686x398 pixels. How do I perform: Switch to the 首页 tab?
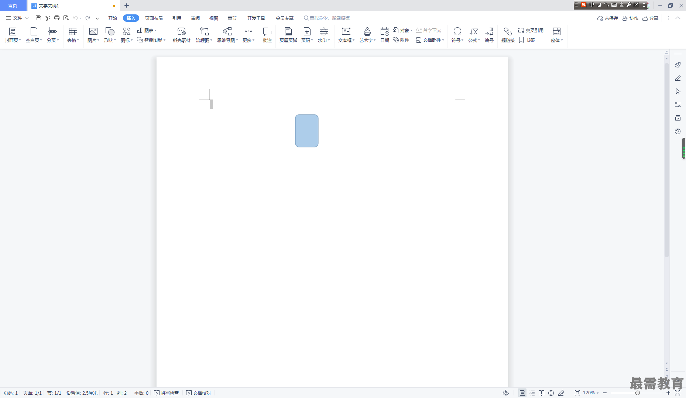[x=13, y=6]
